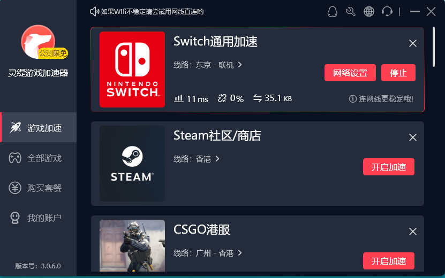
Task: Click the vertical scrollbar thumb
Action: pos(433,47)
